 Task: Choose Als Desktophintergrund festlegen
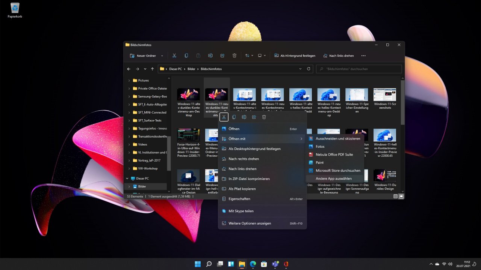tap(262, 149)
